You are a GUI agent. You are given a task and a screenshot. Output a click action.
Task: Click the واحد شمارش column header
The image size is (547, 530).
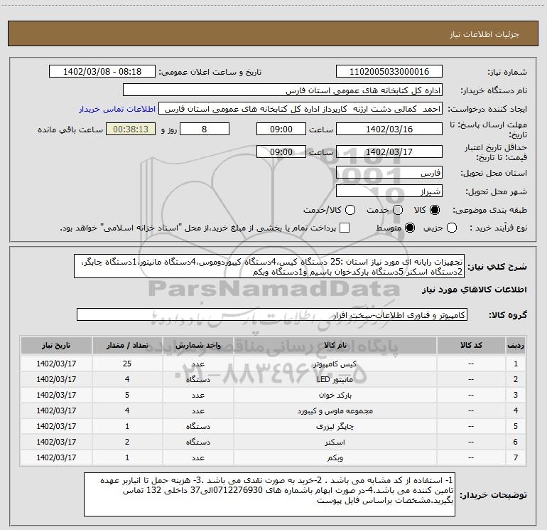pyautogui.click(x=197, y=346)
